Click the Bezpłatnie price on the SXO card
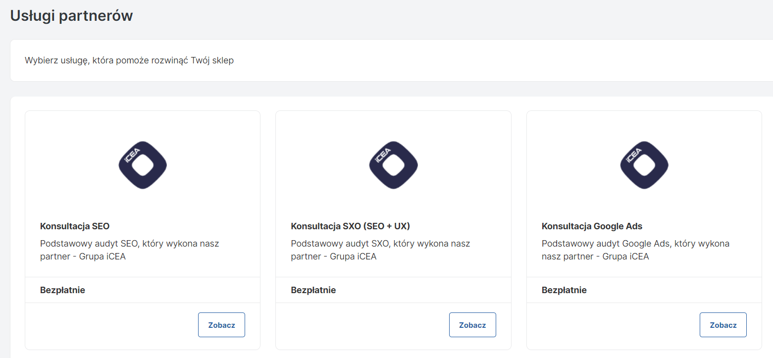The height and width of the screenshot is (358, 773). [x=313, y=290]
